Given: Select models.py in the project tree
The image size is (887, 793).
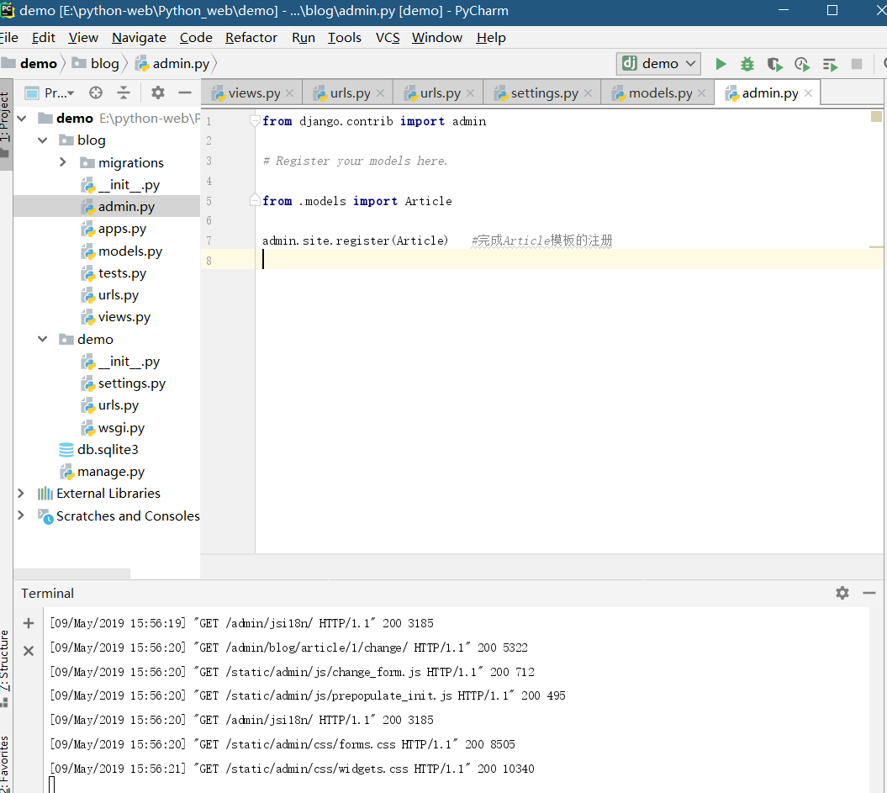Looking at the screenshot, I should coord(121,251).
